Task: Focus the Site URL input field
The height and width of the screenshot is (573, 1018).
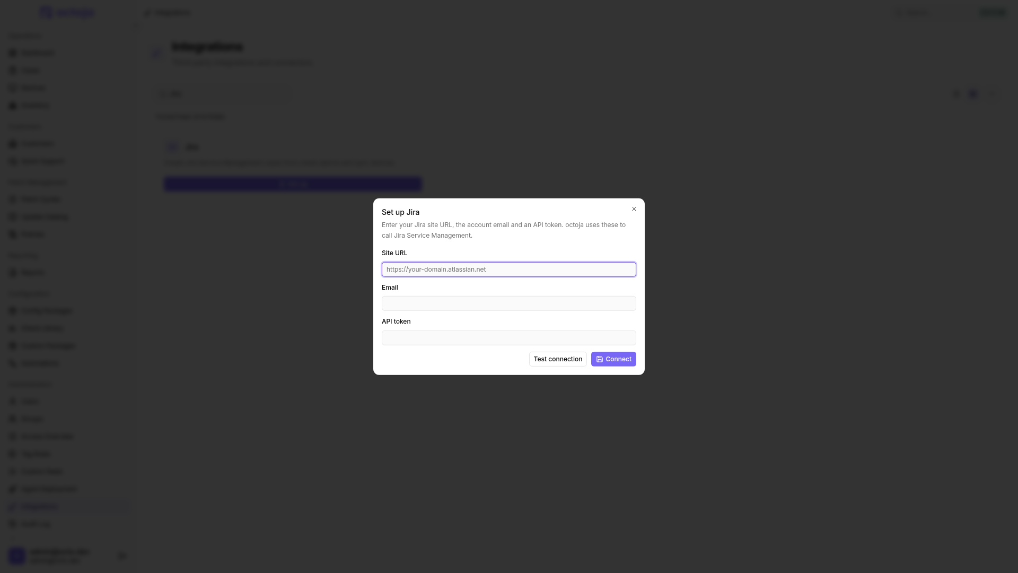Action: pyautogui.click(x=508, y=270)
